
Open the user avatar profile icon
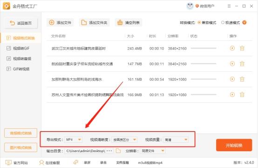[190, 6]
